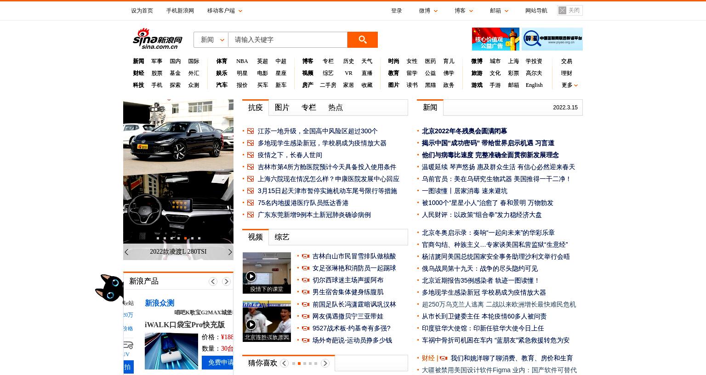Open the 科技 navigation category

pos(138,85)
